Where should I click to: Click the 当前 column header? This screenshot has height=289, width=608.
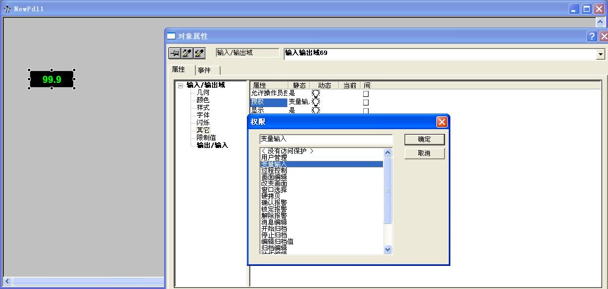pos(350,86)
